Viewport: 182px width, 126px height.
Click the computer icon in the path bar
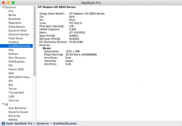[x=3, y=123]
